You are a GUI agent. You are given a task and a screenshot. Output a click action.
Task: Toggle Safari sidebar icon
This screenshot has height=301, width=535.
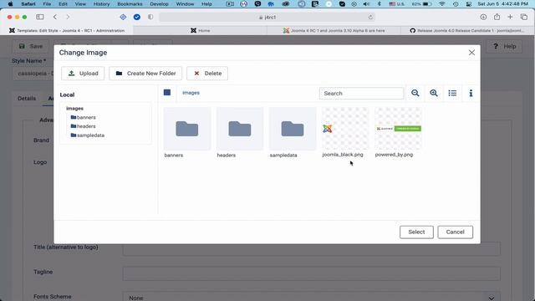tap(40, 17)
